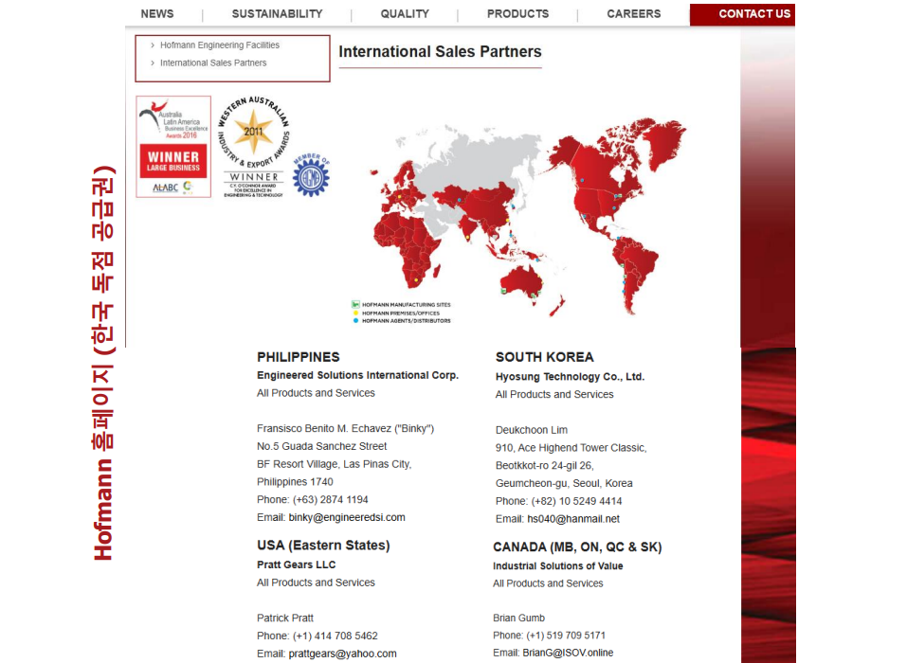Click BF Resort Village, Las Pinas City line
This screenshot has height=663, width=907.
tap(335, 464)
